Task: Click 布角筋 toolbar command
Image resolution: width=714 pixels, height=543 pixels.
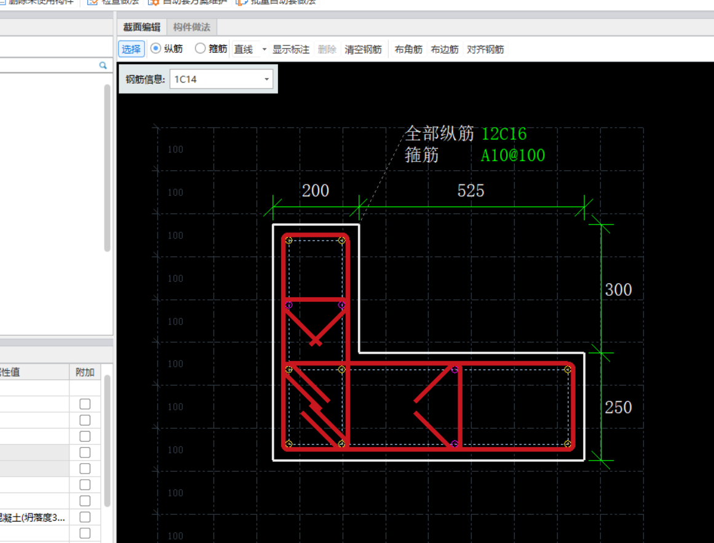Action: click(x=408, y=49)
